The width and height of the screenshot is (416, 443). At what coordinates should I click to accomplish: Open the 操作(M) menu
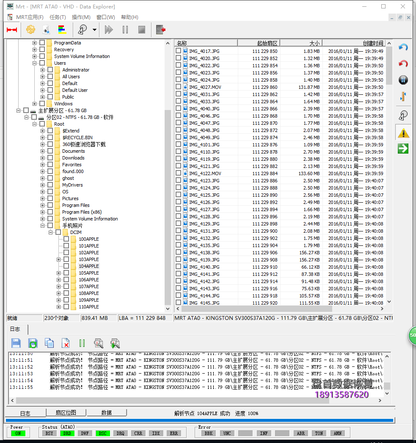click(81, 17)
